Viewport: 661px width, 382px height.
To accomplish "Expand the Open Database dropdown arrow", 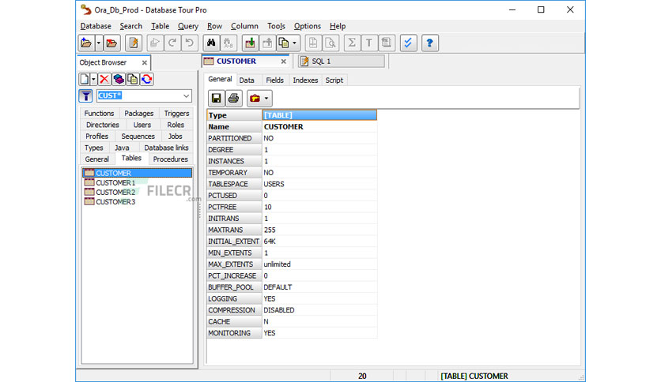I will coord(99,43).
